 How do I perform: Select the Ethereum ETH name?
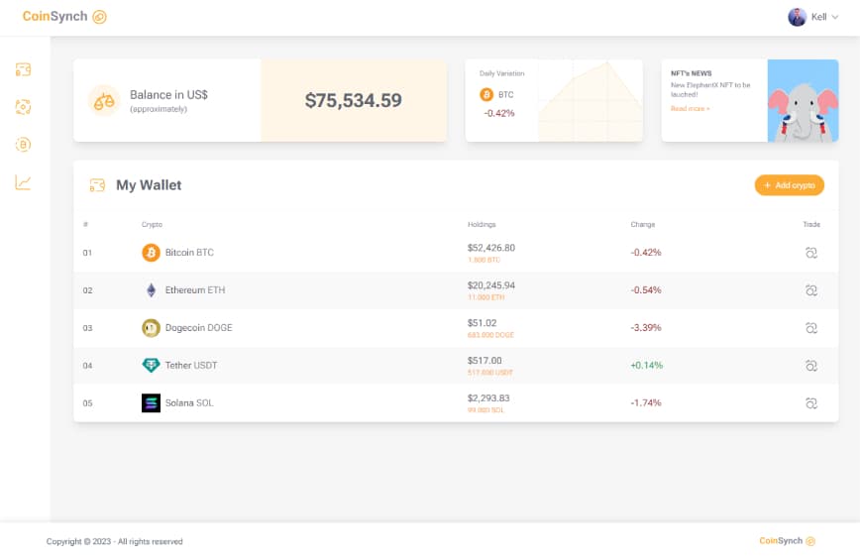(x=195, y=289)
